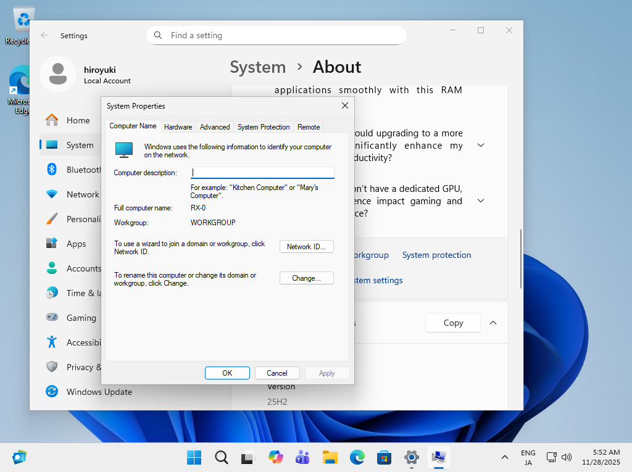The image size is (632, 472).
Task: Confirm System Properties with OK
Action: point(227,373)
